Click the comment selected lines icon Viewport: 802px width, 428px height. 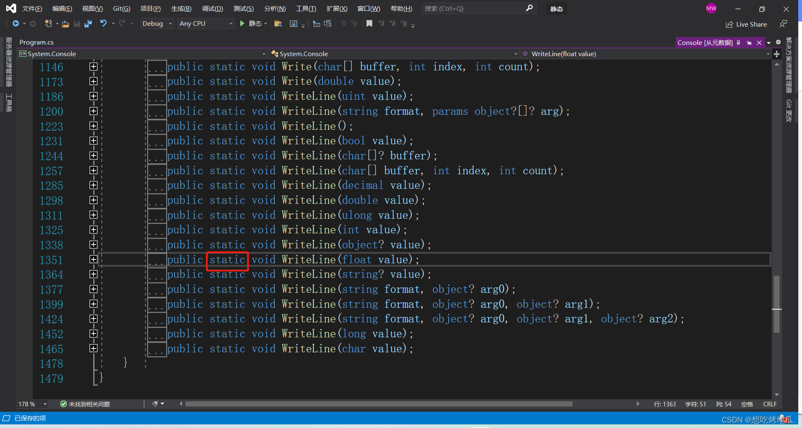point(343,24)
